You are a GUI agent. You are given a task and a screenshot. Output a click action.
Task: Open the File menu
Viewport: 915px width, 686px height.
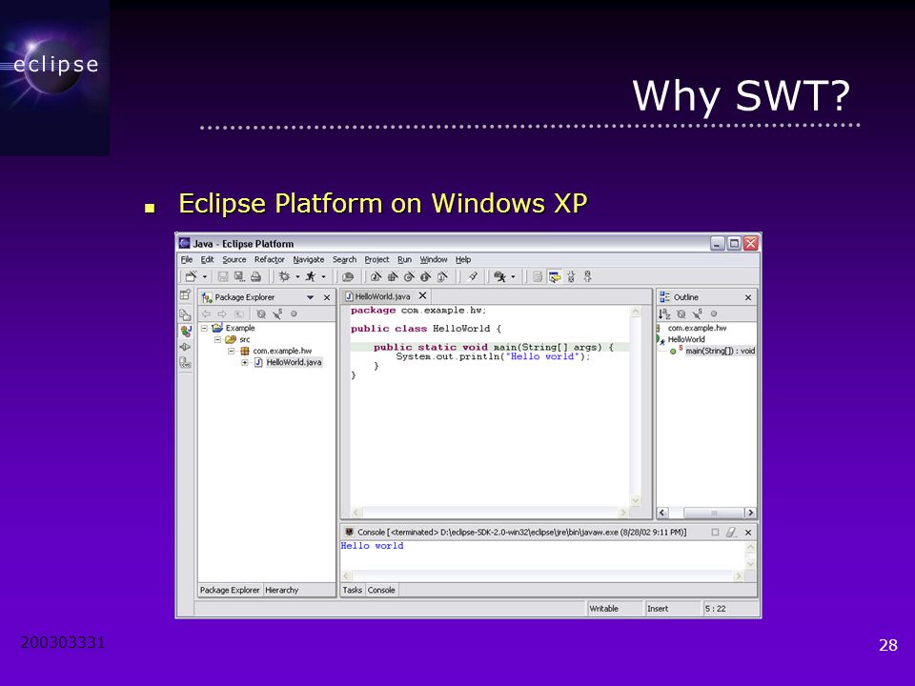186,259
